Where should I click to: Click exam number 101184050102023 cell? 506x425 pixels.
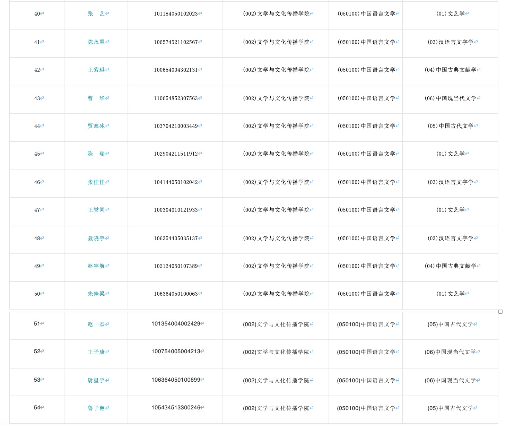(176, 14)
